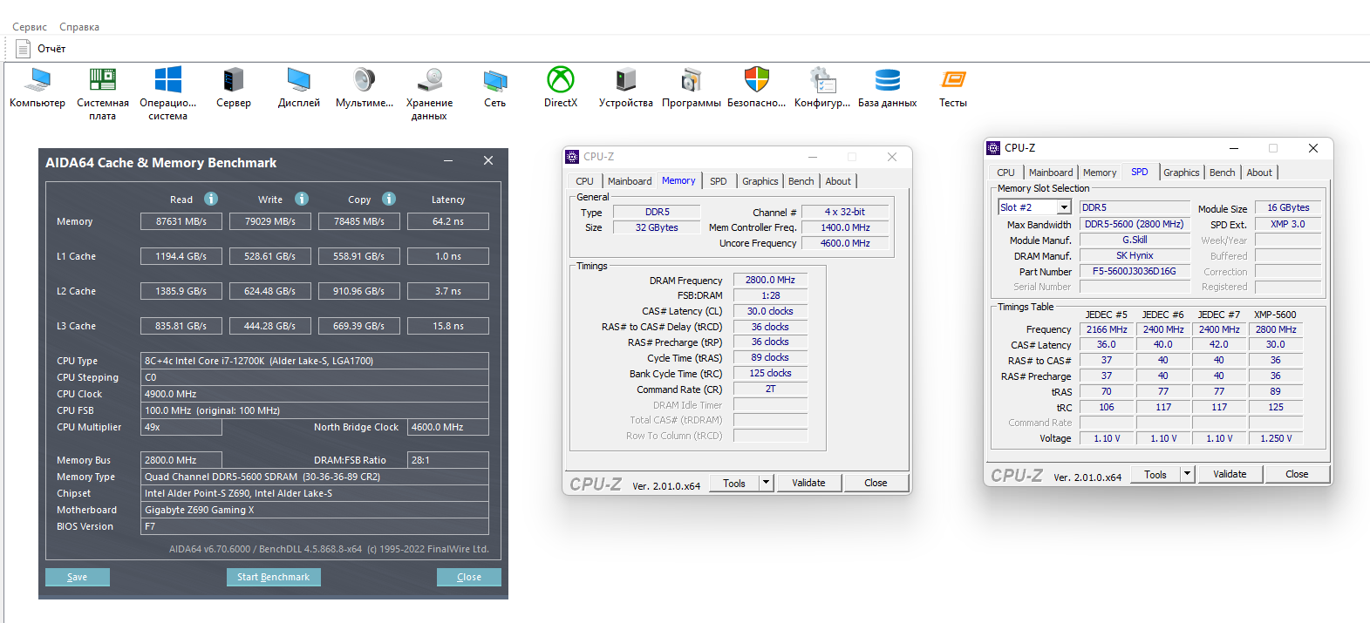Click CAS# Latency value 30.0 clocks
The height and width of the screenshot is (623, 1370).
click(770, 311)
